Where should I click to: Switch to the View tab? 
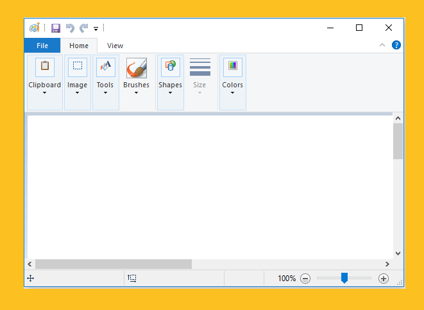click(115, 46)
